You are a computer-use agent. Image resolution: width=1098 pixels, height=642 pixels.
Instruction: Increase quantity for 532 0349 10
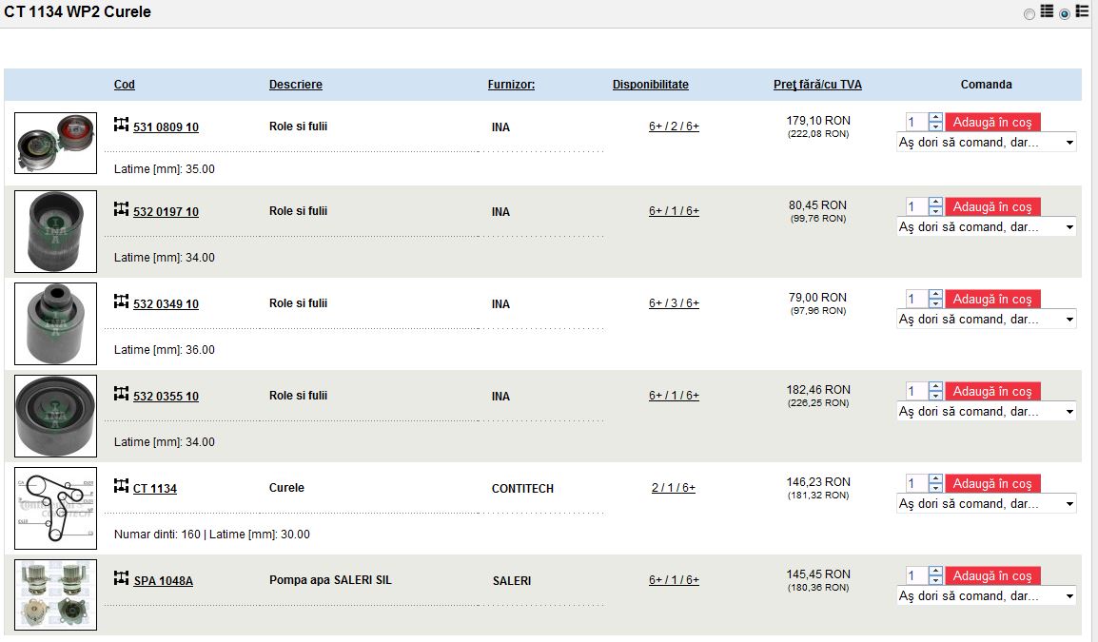[935, 294]
